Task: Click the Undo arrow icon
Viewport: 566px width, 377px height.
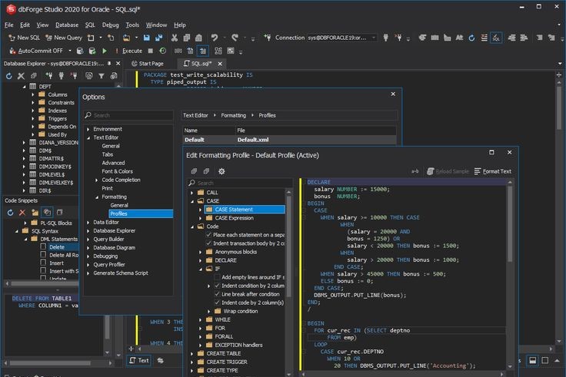Action: [x=215, y=38]
